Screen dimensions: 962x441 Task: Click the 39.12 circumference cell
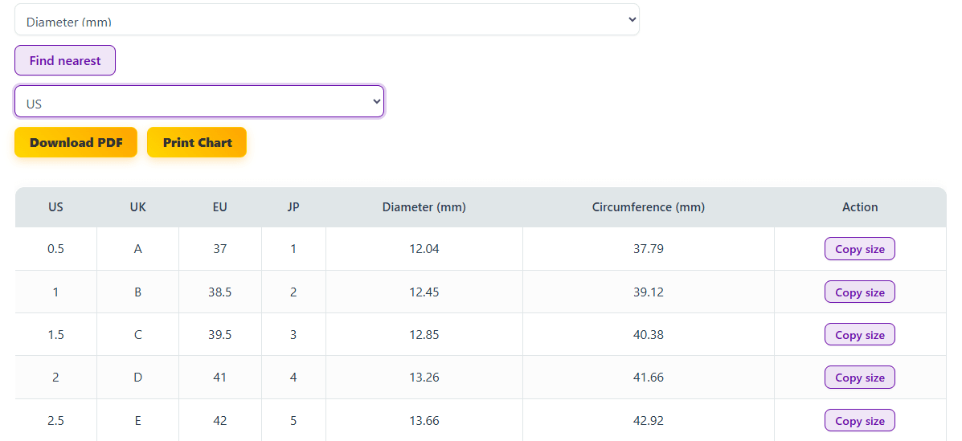click(648, 292)
